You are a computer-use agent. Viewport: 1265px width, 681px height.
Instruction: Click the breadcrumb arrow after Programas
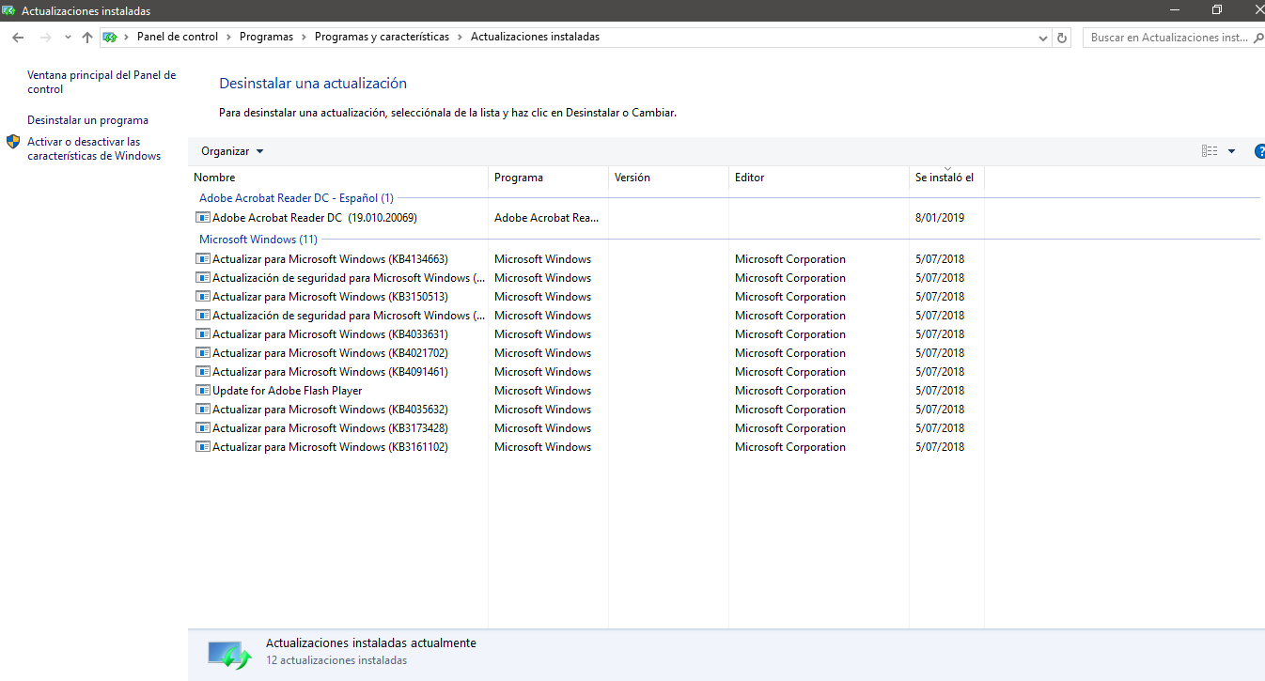coord(305,38)
